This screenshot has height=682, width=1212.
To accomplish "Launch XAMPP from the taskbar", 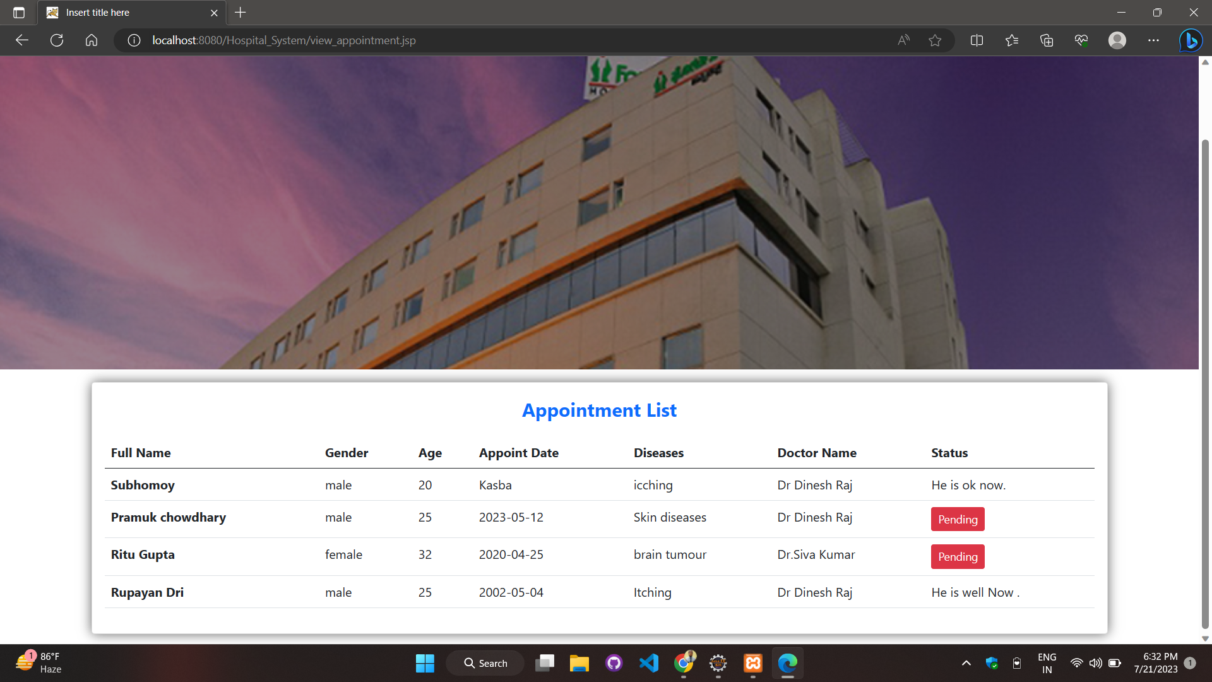I will coord(752,663).
